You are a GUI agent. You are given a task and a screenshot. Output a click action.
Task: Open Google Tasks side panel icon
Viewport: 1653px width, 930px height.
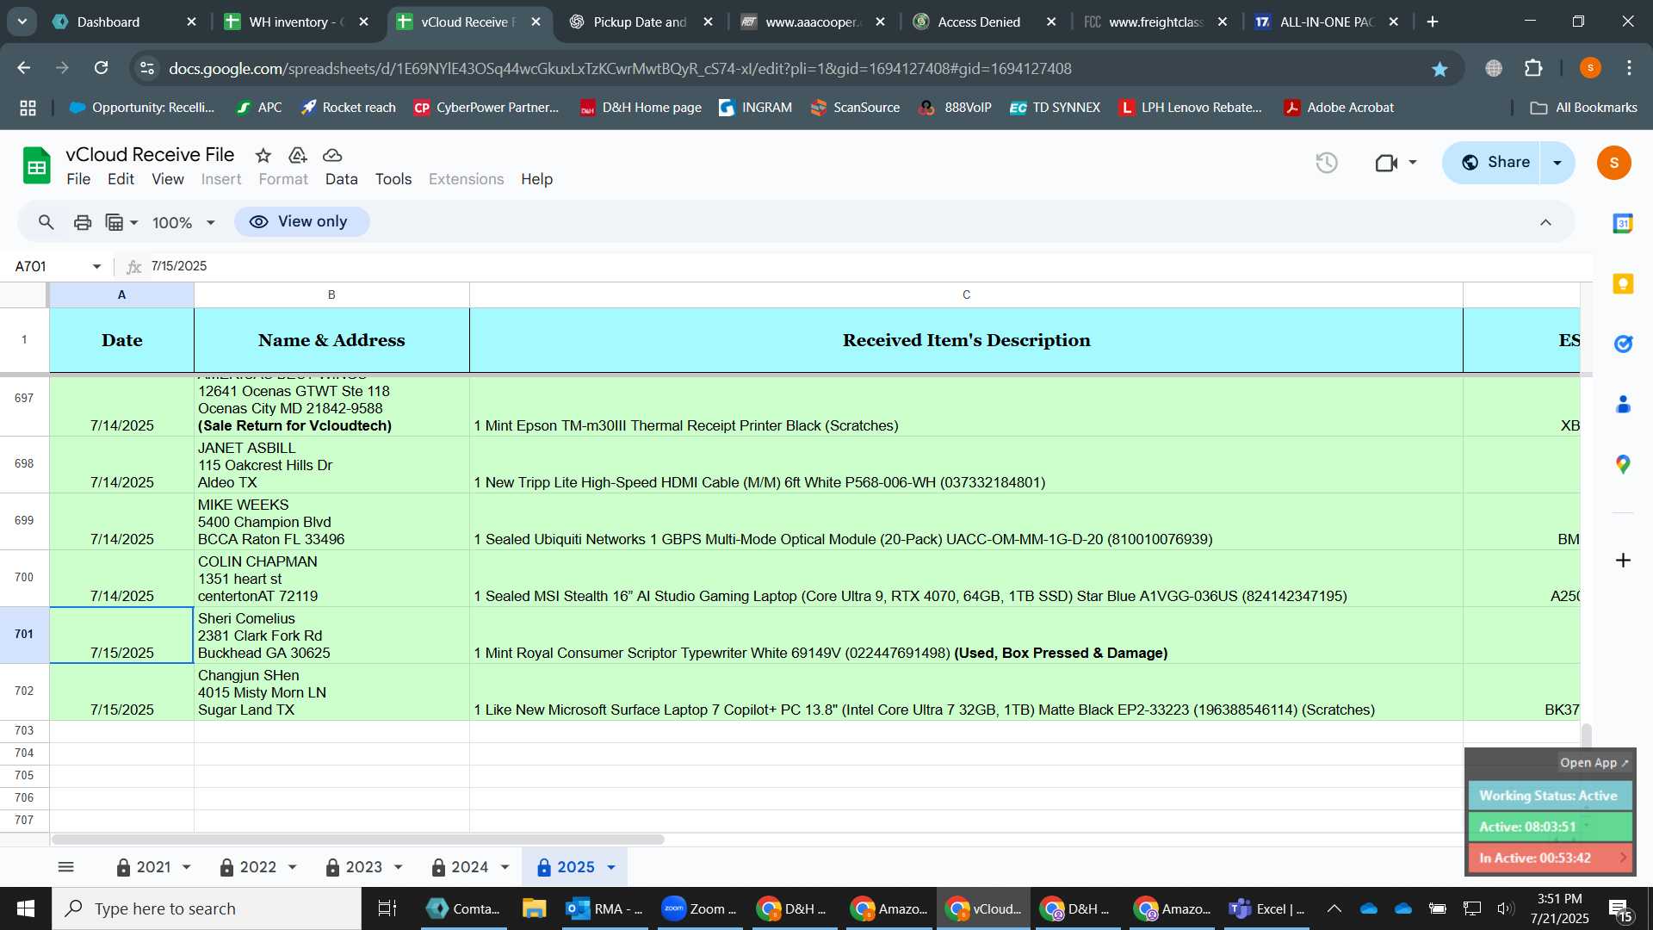pyautogui.click(x=1623, y=344)
